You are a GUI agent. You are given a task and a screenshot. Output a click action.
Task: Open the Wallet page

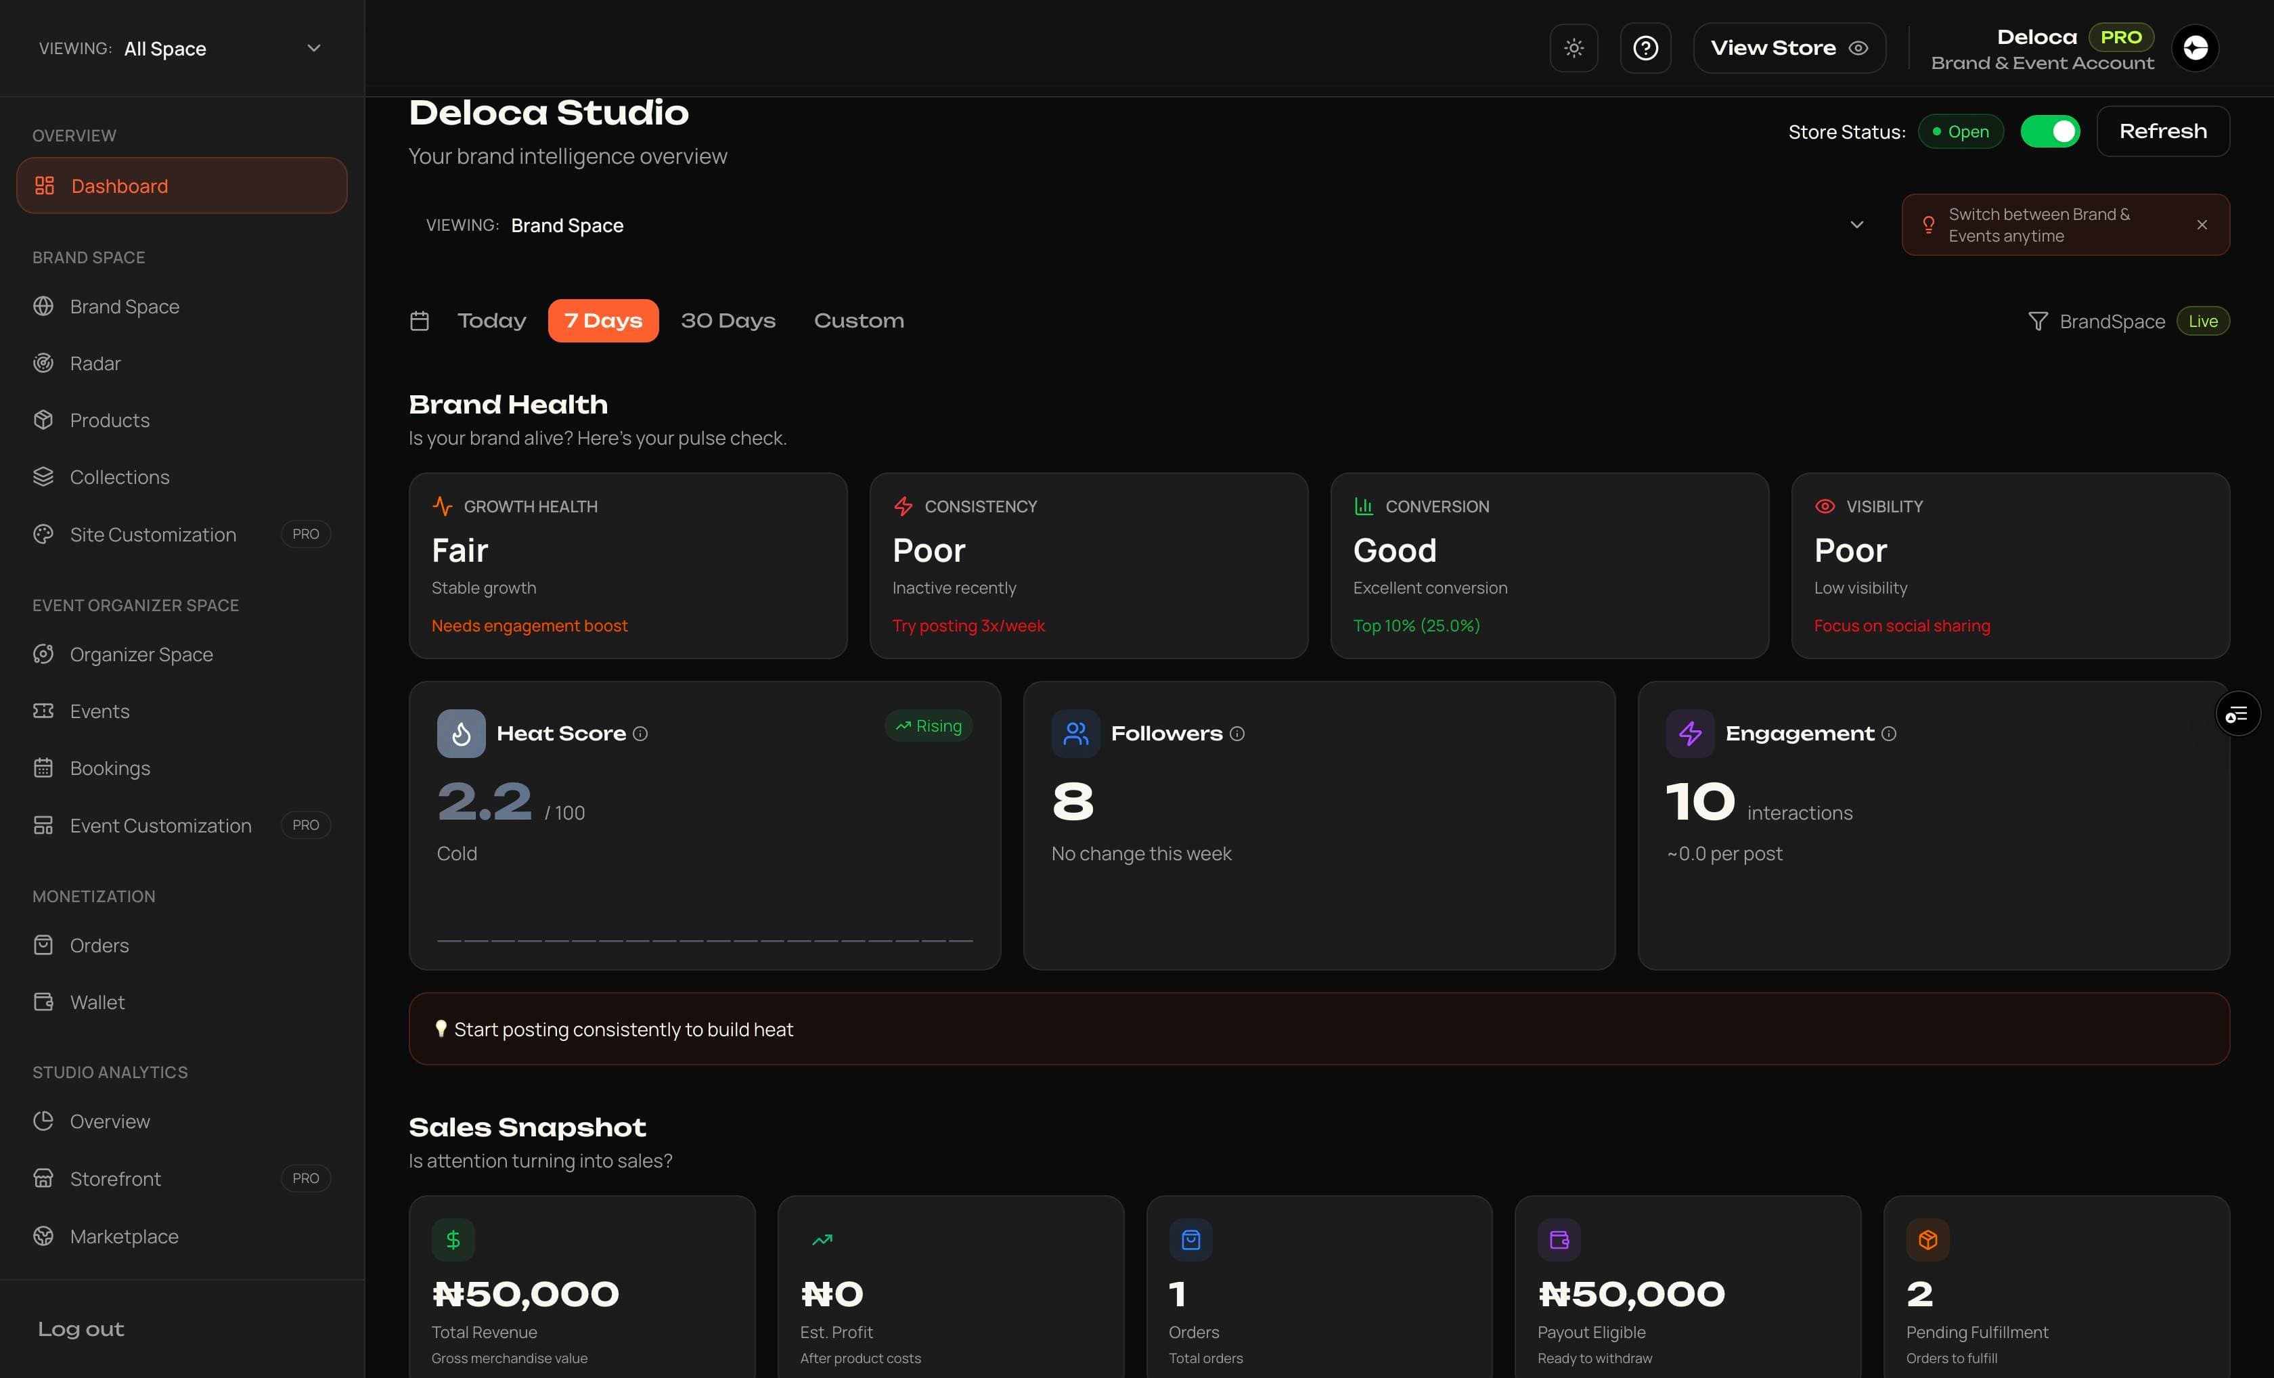point(96,1002)
